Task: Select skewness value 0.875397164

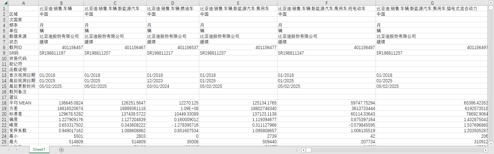Action: click(327, 119)
